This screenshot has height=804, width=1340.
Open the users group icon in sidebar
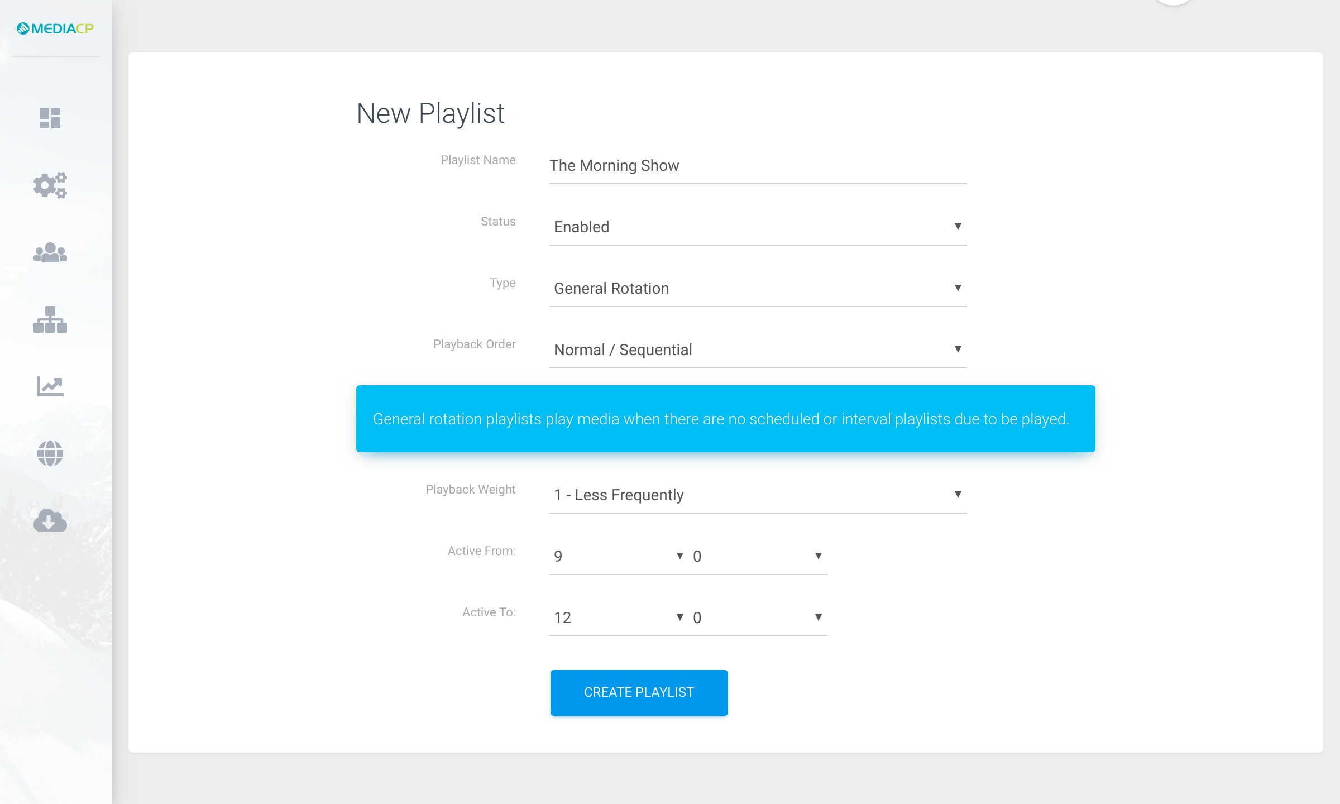tap(50, 252)
